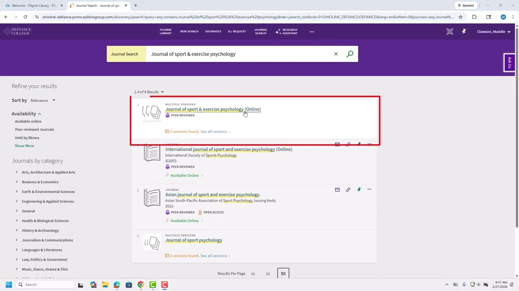Switch to the Welcome - Pilgrim Library tab
Screen dimensions: 519x291
point(34,6)
